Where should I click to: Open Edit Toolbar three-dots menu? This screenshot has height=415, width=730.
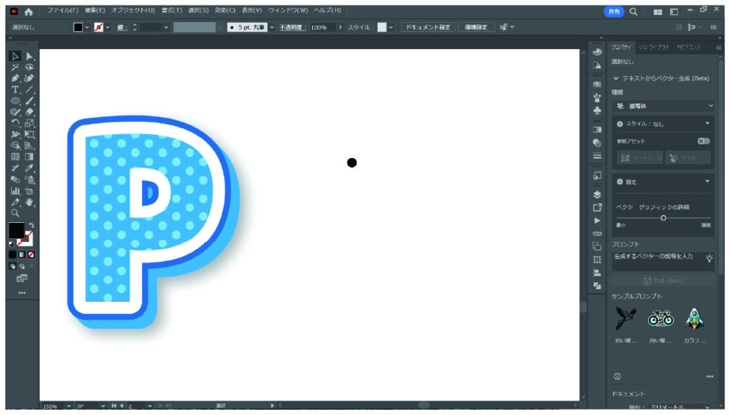click(22, 293)
